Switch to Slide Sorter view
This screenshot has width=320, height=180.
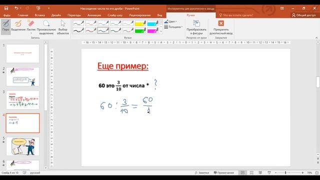(251, 172)
